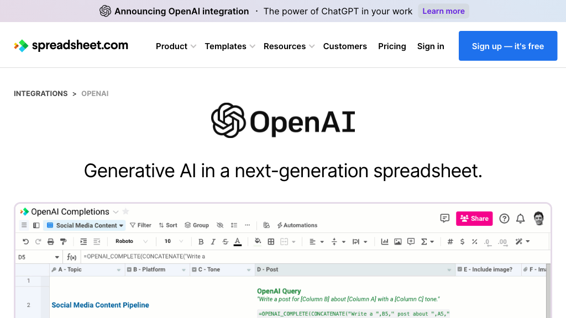Click the Sum (Σ) function icon

click(423, 241)
